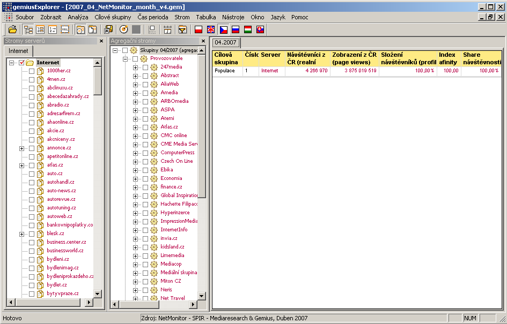Collapse the Internet root node

click(12, 63)
